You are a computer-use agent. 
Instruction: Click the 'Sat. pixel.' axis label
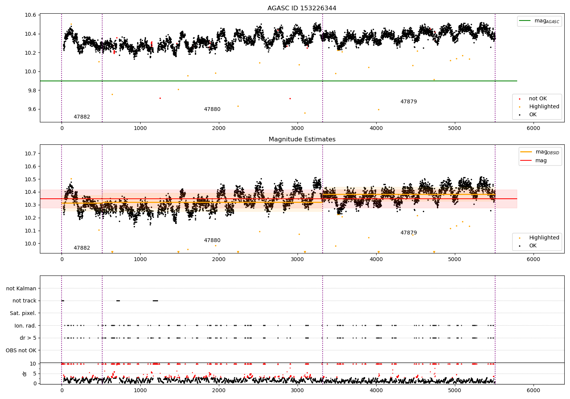pyautogui.click(x=23, y=313)
